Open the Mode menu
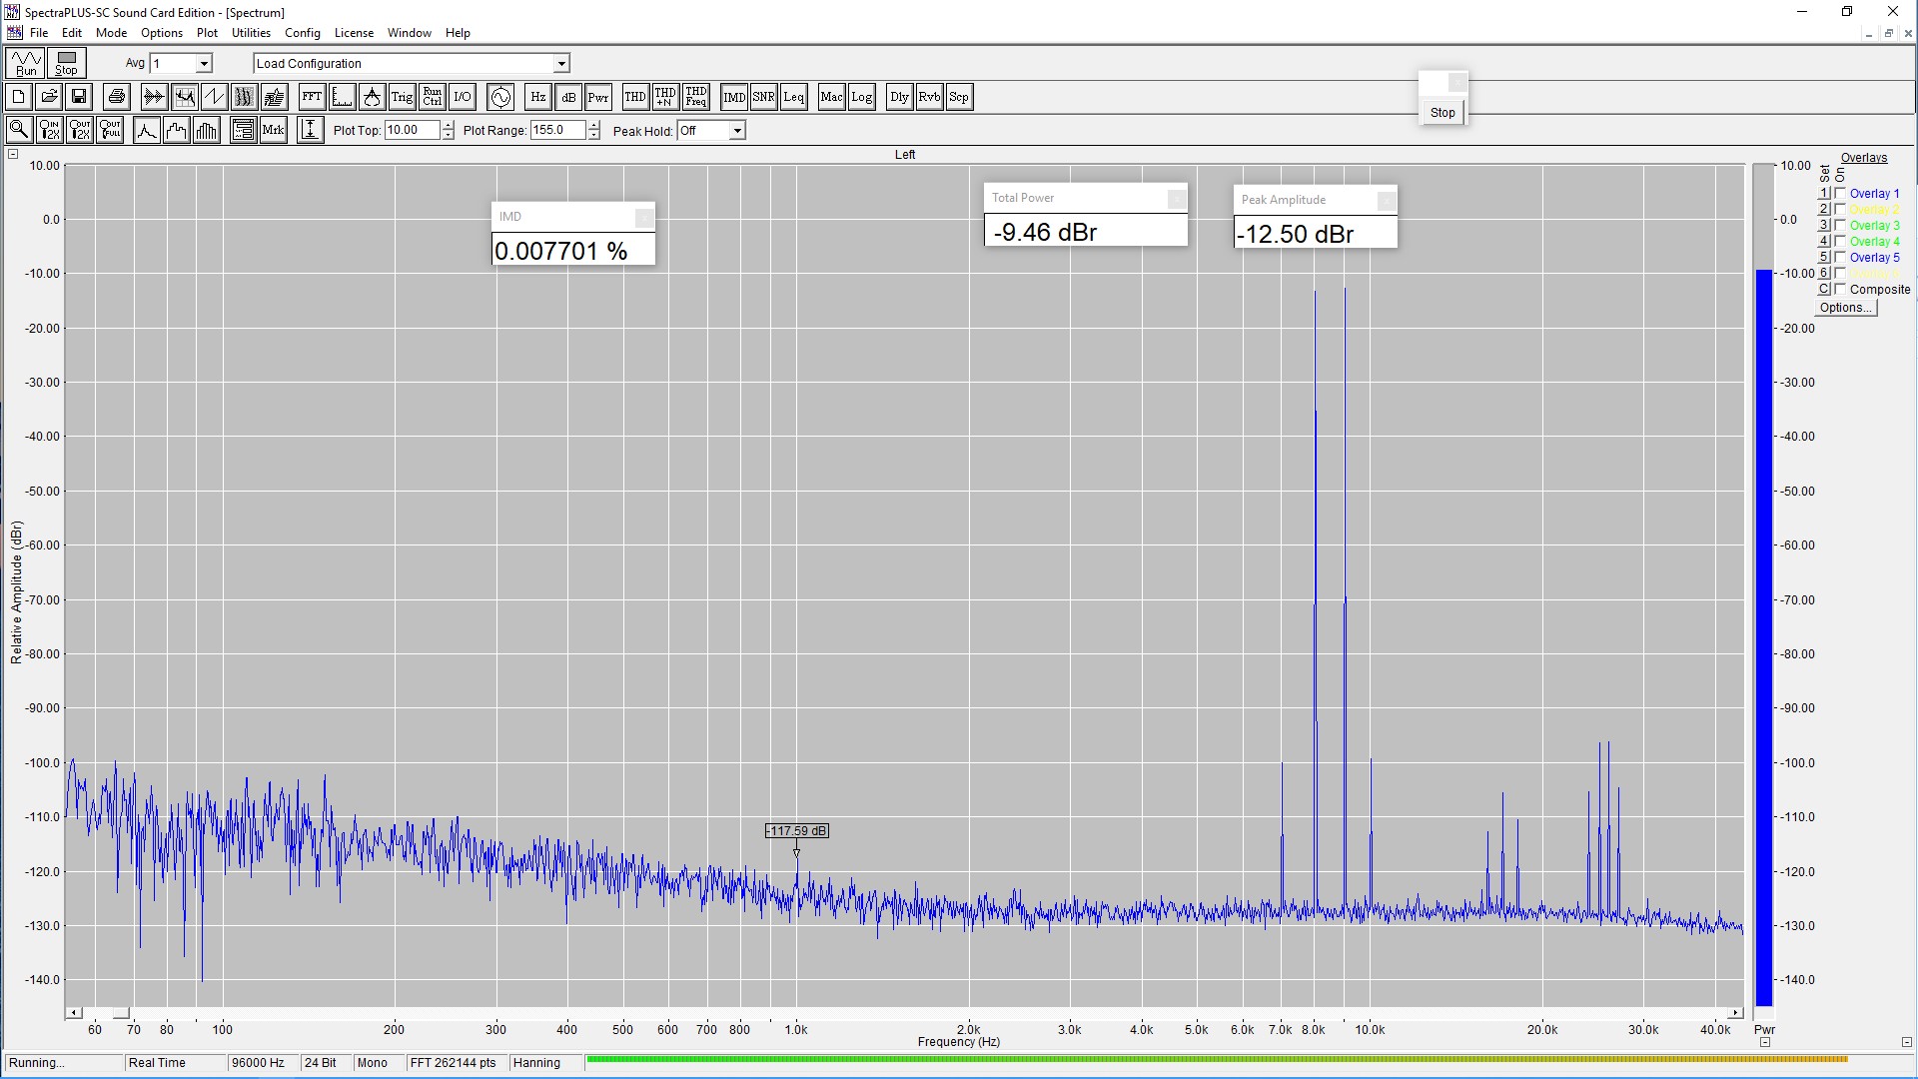This screenshot has width=1918, height=1079. 111,33
